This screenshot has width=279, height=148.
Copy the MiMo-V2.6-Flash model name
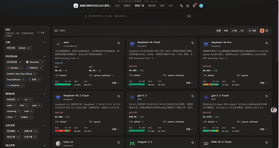[x=266, y=142]
